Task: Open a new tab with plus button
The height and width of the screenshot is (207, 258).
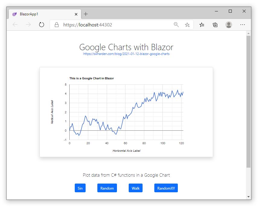Action: 86,14
